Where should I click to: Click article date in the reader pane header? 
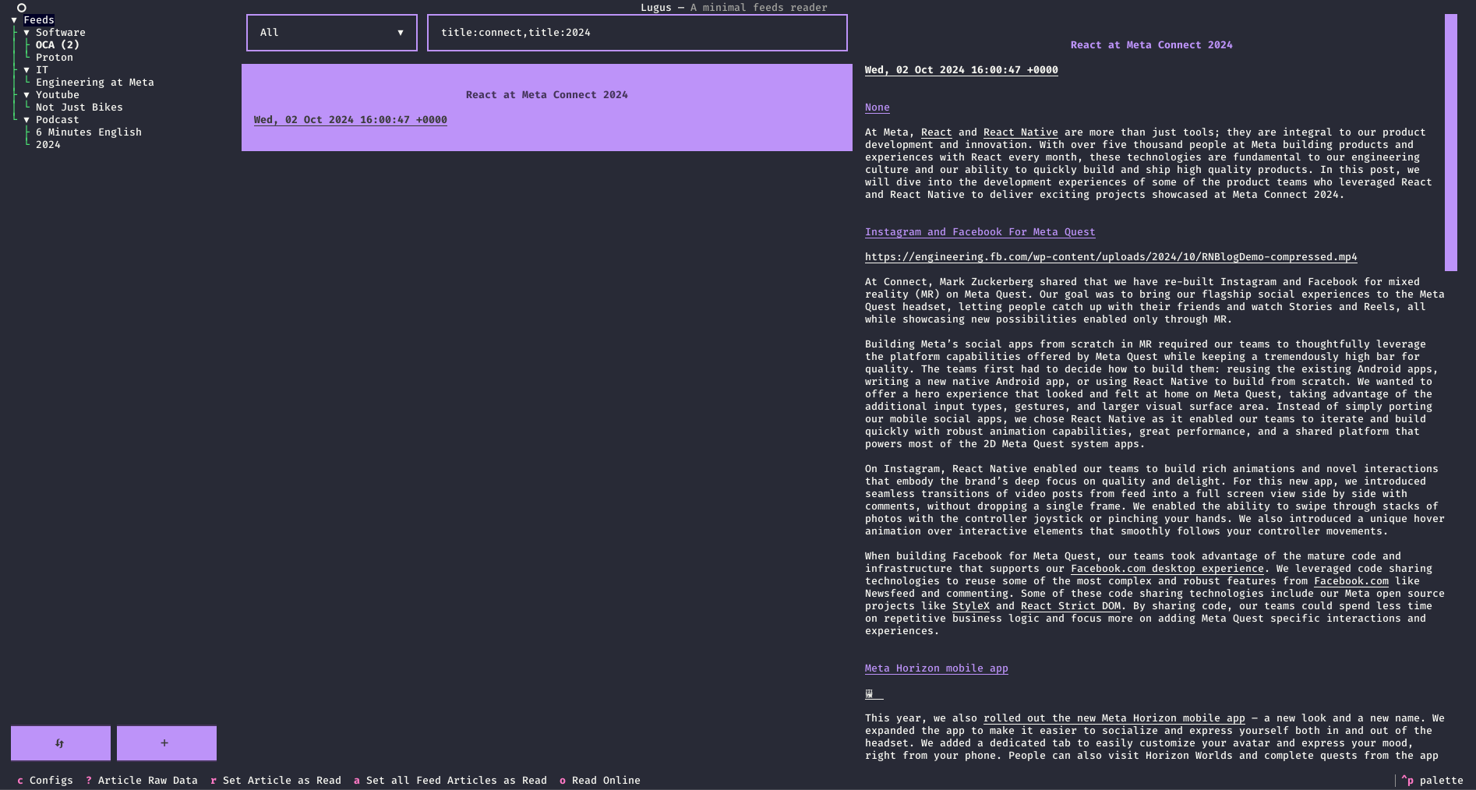tap(962, 70)
